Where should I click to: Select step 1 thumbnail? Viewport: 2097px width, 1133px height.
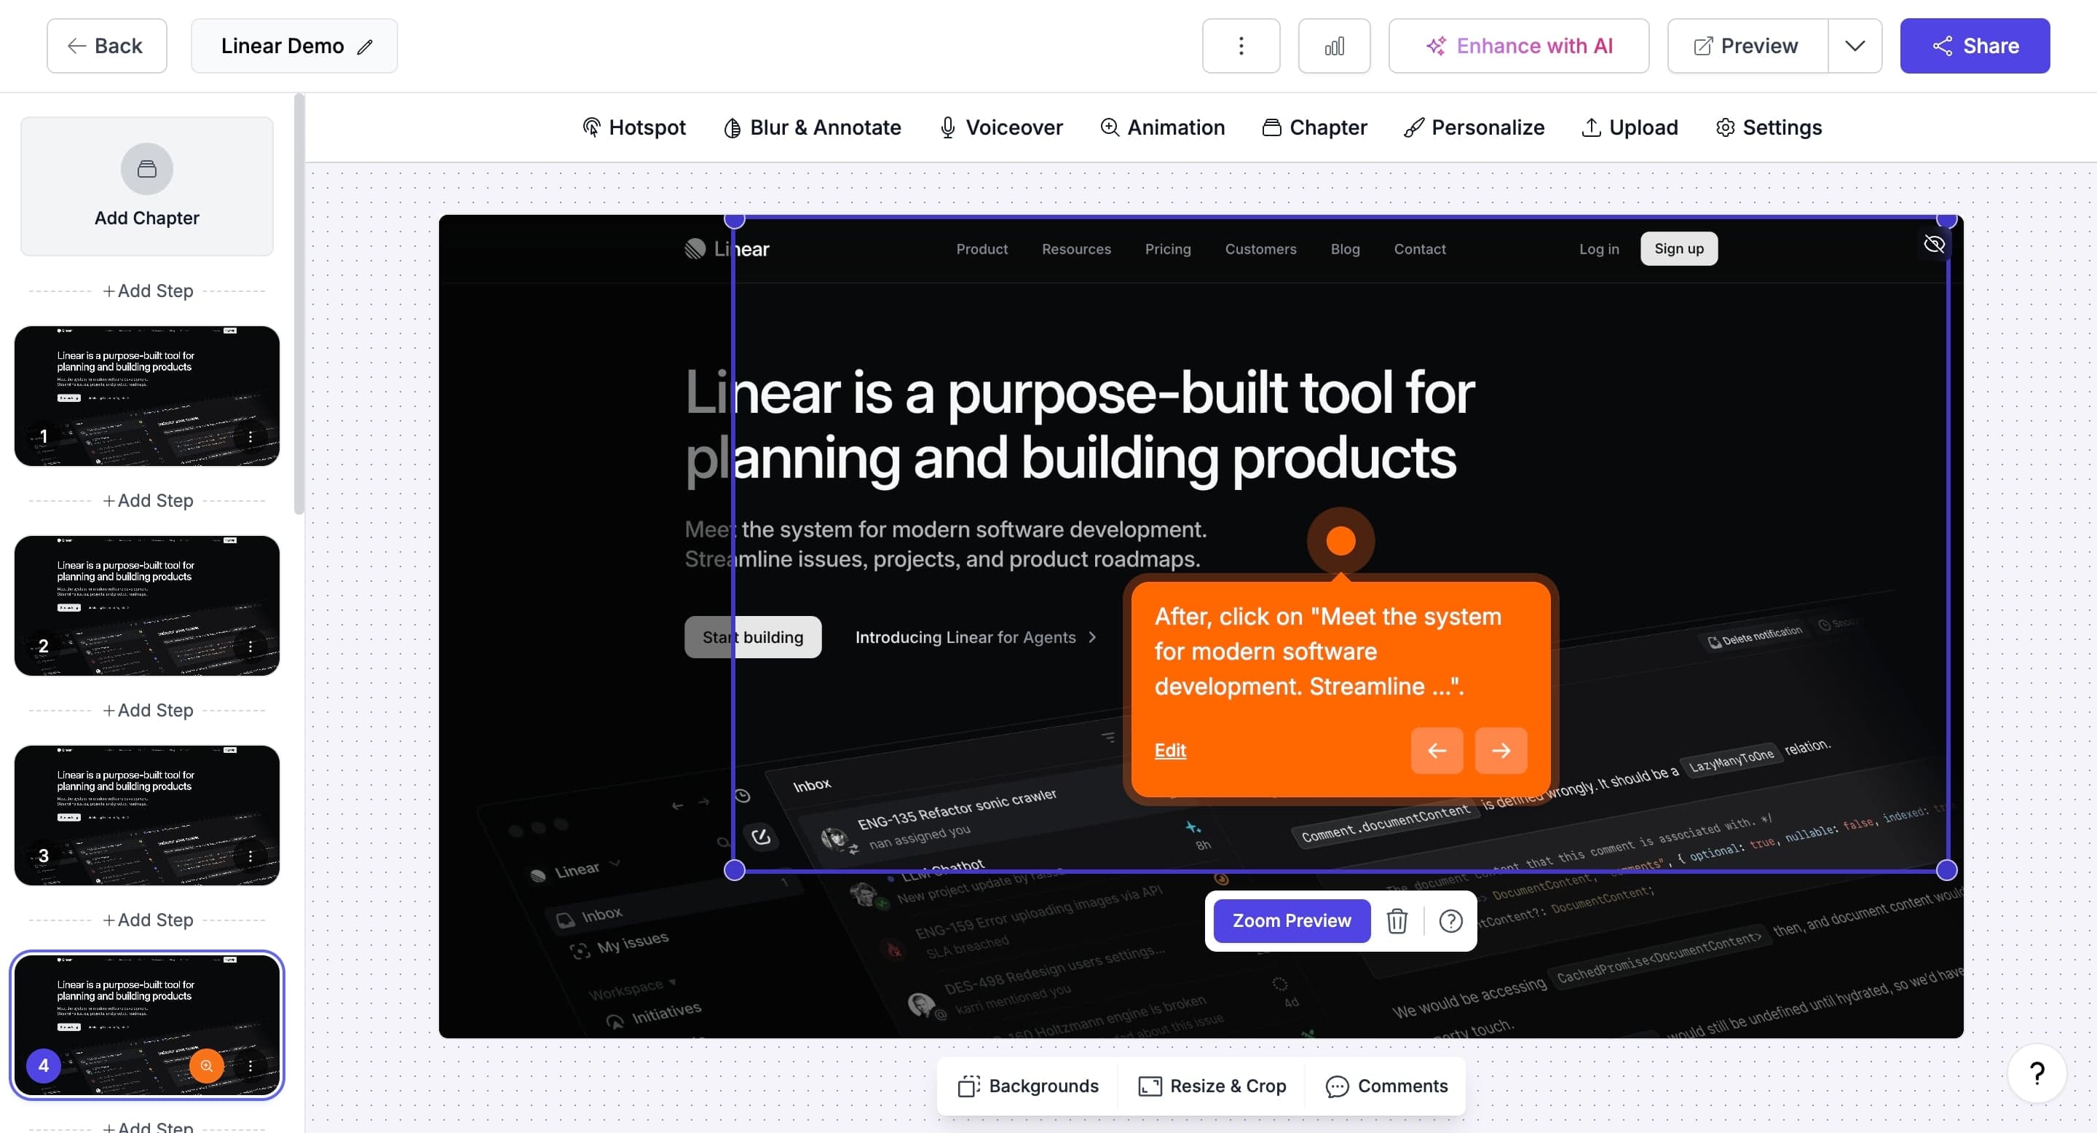(x=146, y=395)
